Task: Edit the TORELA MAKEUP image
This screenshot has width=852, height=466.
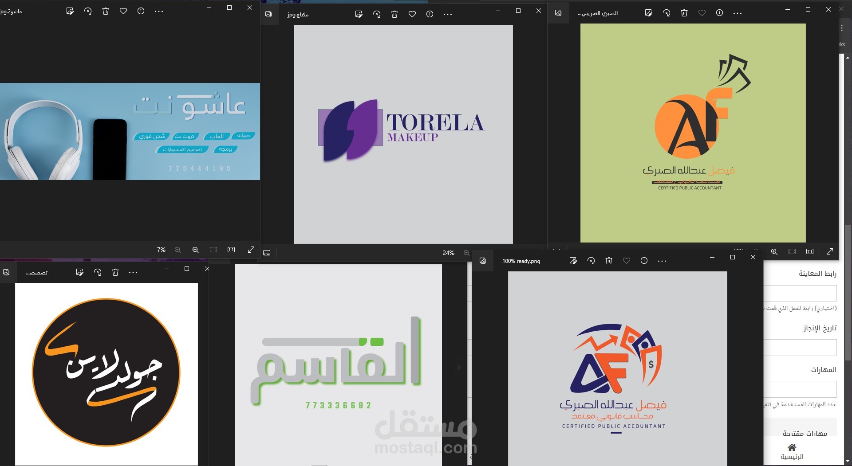Action: click(359, 14)
